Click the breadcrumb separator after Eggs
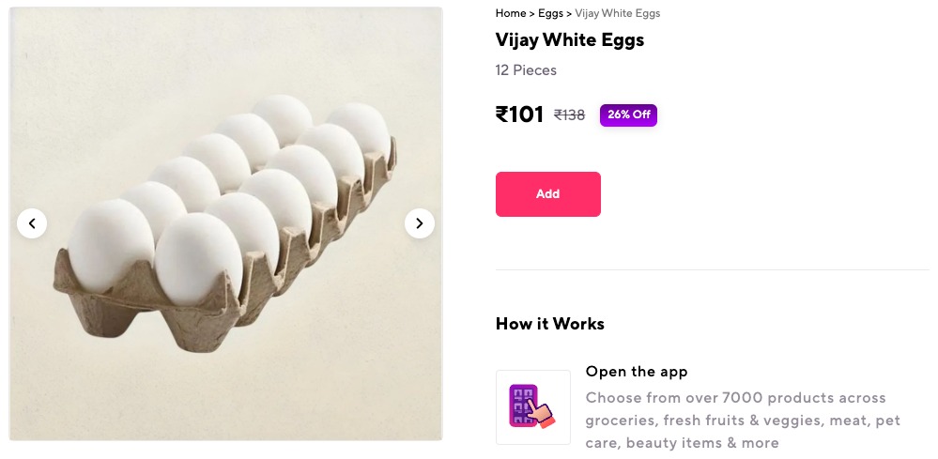This screenshot has width=938, height=459. [x=568, y=13]
